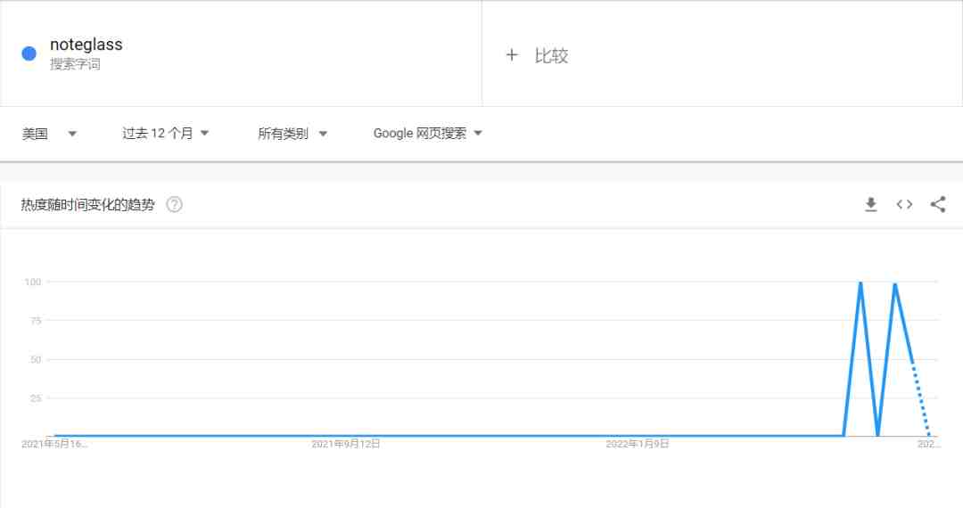Click the 热度随时间变化的趋势 heading

(87, 204)
